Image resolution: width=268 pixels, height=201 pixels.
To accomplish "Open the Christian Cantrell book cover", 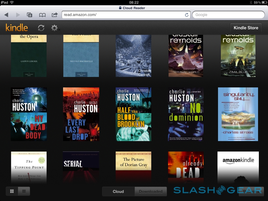I will click(x=133, y=56).
